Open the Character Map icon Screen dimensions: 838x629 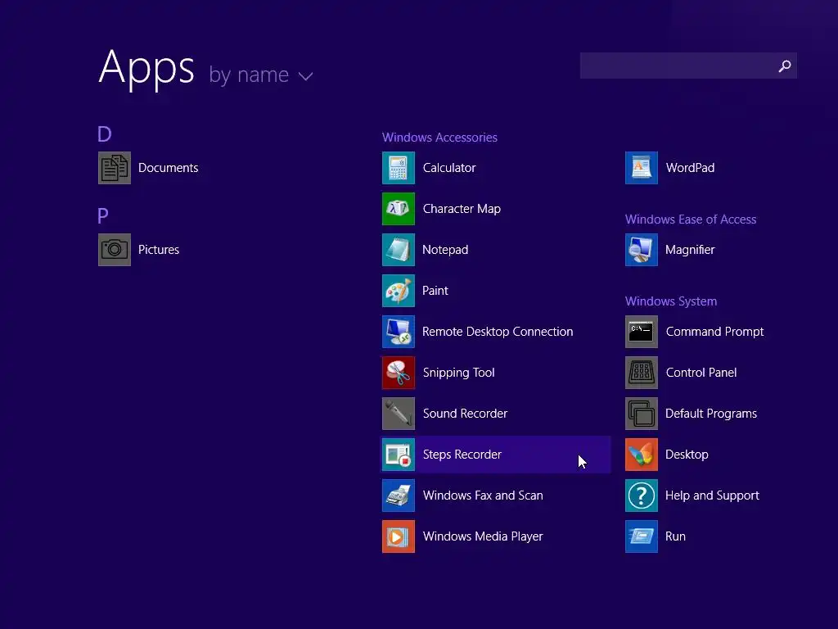pyautogui.click(x=399, y=209)
